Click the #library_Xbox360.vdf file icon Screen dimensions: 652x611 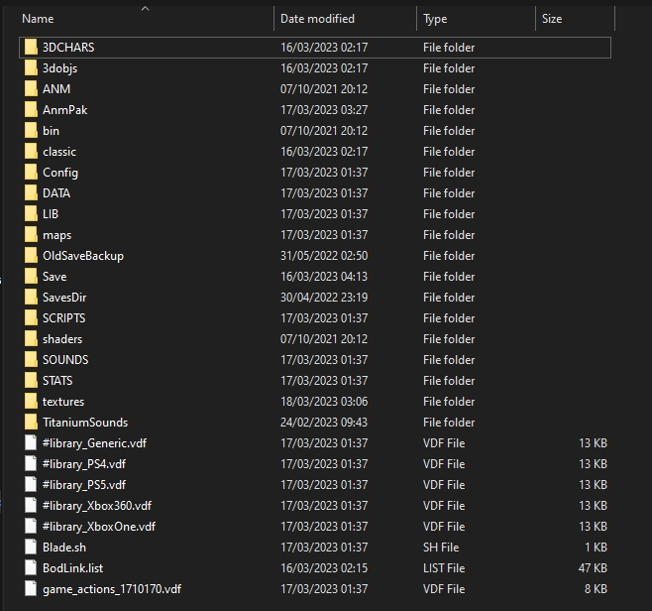(x=31, y=505)
